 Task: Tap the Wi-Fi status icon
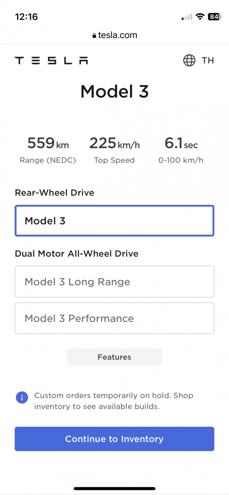pos(200,17)
